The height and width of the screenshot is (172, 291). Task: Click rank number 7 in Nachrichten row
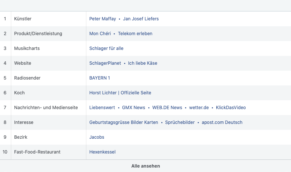(x=5, y=108)
